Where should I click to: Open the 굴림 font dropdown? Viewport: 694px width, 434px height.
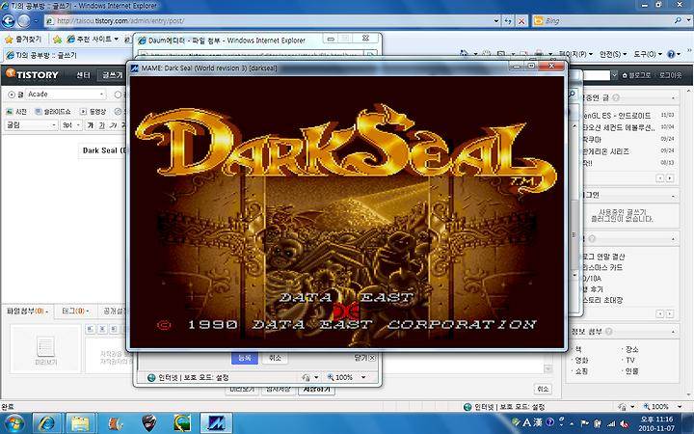click(32, 125)
